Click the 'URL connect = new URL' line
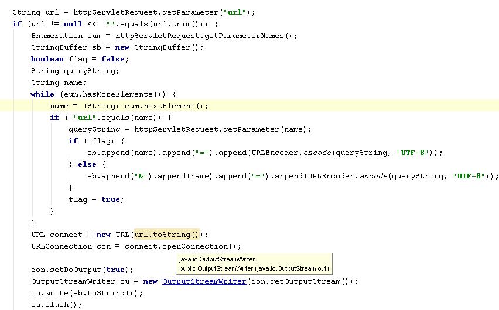Image resolution: width=499 pixels, height=310 pixels. pos(119,235)
